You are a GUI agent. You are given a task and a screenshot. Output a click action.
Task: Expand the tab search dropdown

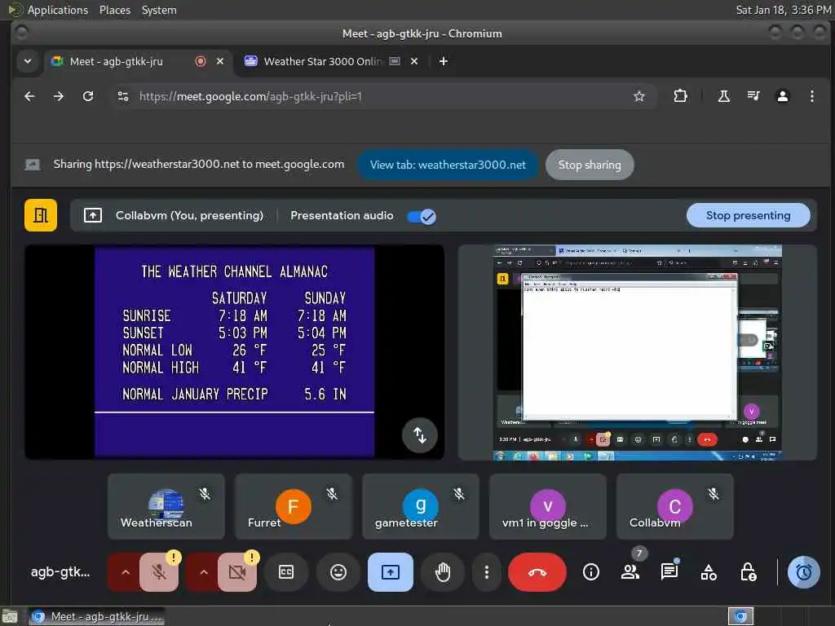[x=28, y=62]
